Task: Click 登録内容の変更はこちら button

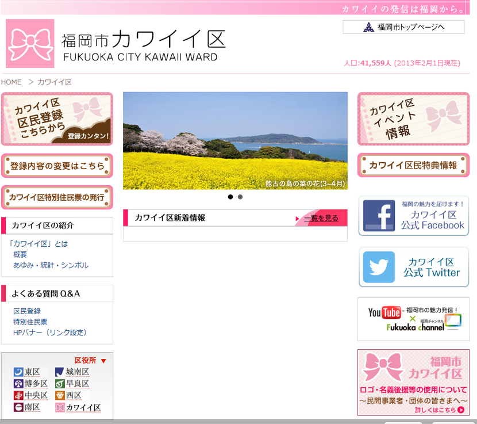Action: (57, 166)
